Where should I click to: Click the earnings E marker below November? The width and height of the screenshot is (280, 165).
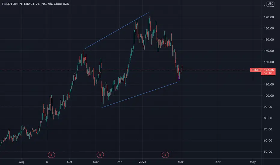click(100, 155)
